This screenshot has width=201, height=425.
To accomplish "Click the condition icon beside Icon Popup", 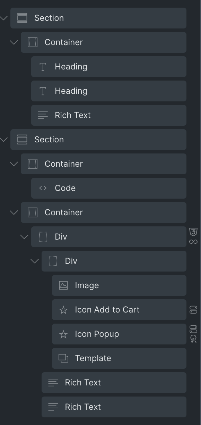I will (193, 329).
